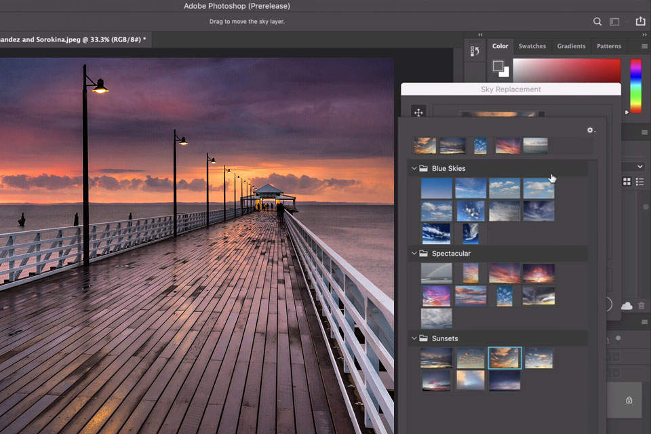The width and height of the screenshot is (651, 434).
Task: Open the dropdown arrow in the right panel
Action: 639,167
